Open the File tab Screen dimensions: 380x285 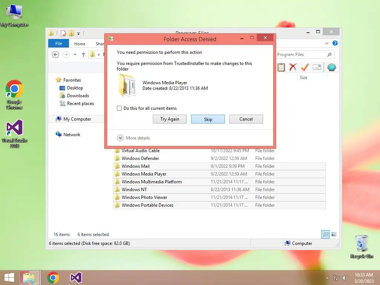[59, 43]
